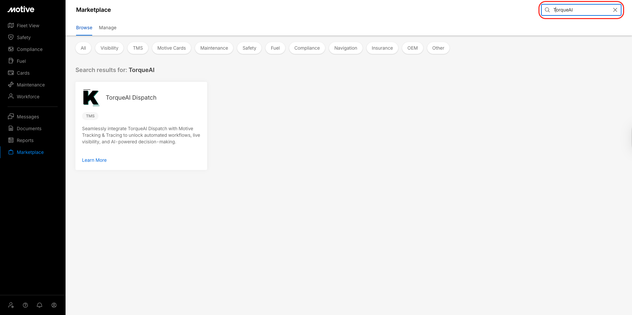
Task: Focus the Marketplace search field
Action: (581, 10)
